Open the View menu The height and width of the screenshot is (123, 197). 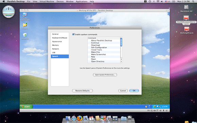pos(35,1)
